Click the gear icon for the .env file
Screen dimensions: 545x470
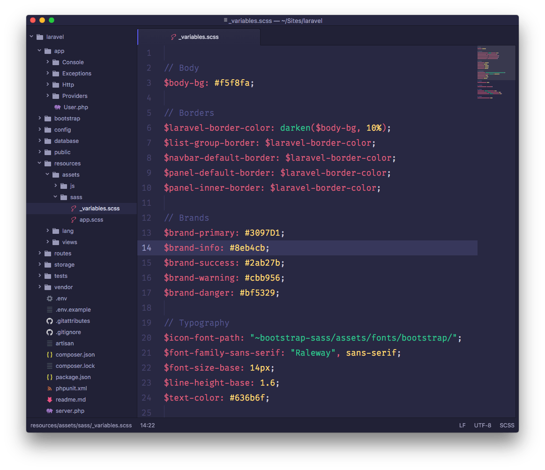pyautogui.click(x=49, y=298)
